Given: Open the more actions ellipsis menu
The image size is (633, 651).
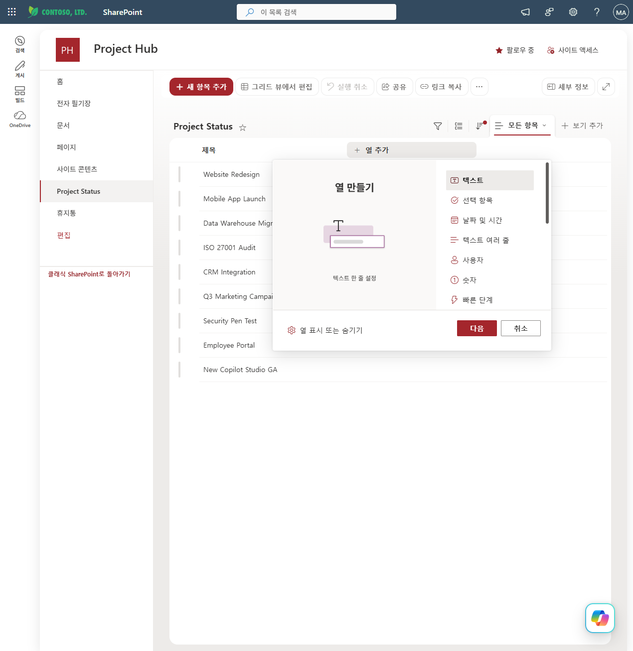Looking at the screenshot, I should 479,87.
